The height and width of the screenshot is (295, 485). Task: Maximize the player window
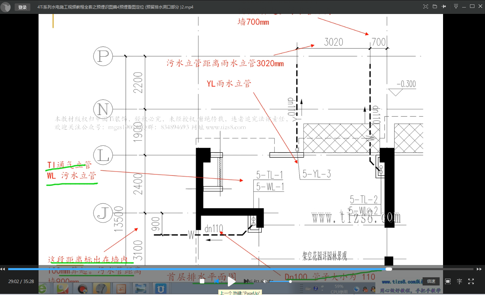click(472, 6)
